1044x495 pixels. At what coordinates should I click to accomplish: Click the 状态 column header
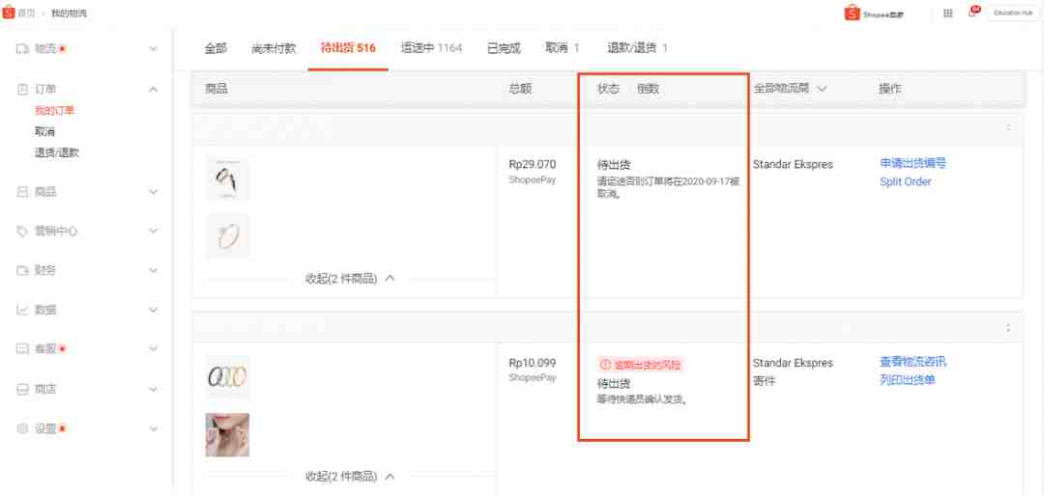tap(609, 89)
